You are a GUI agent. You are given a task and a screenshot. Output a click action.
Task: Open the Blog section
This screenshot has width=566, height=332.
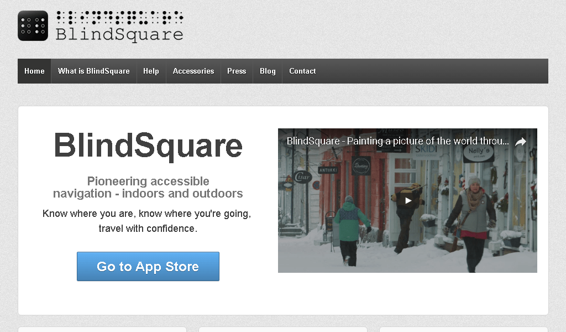[x=268, y=71]
